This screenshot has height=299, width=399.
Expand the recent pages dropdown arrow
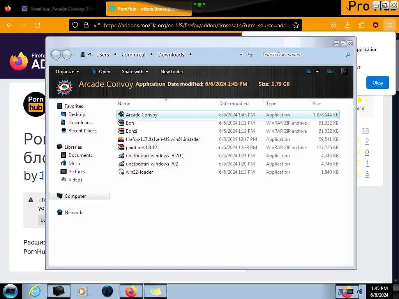click(x=75, y=55)
